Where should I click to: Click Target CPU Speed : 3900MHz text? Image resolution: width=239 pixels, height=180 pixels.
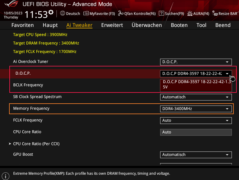pyautogui.click(x=40, y=35)
